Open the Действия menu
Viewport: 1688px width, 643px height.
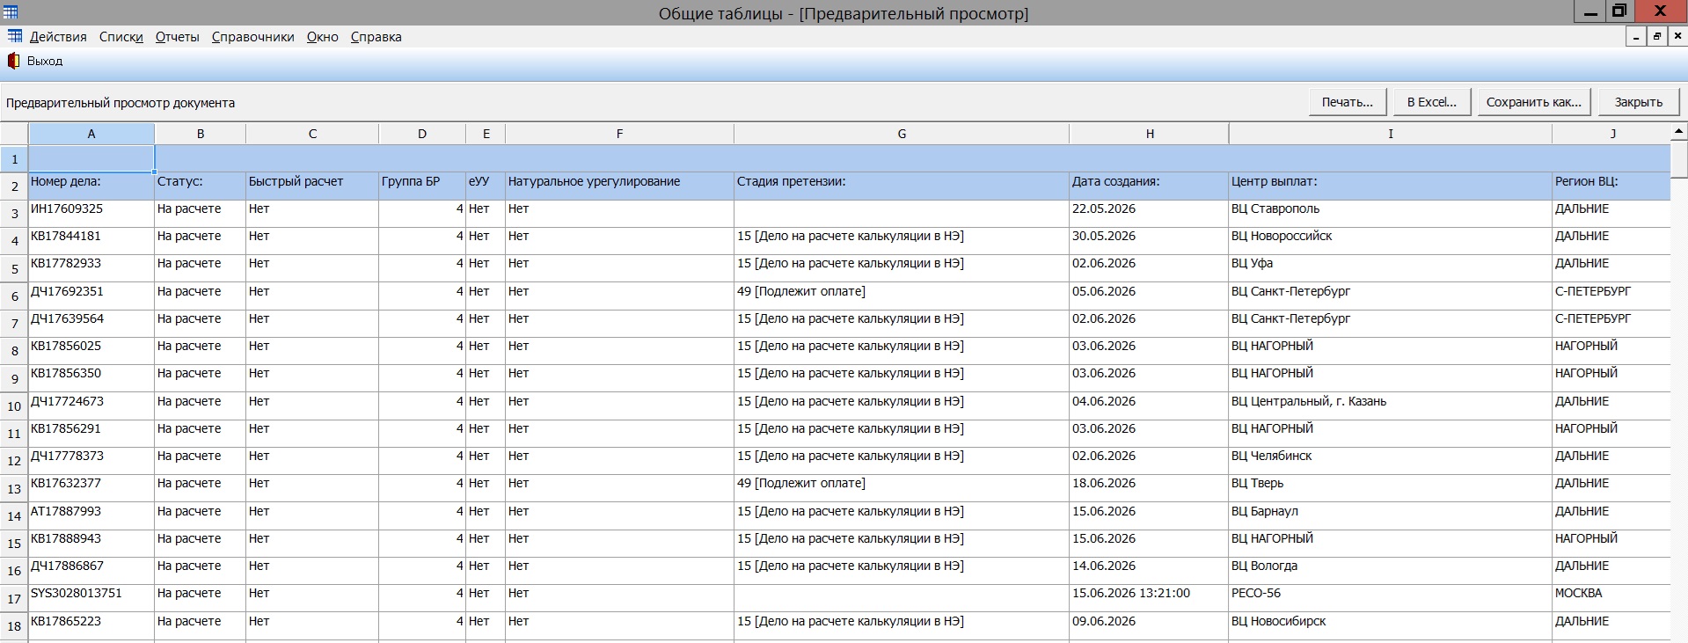click(x=58, y=37)
